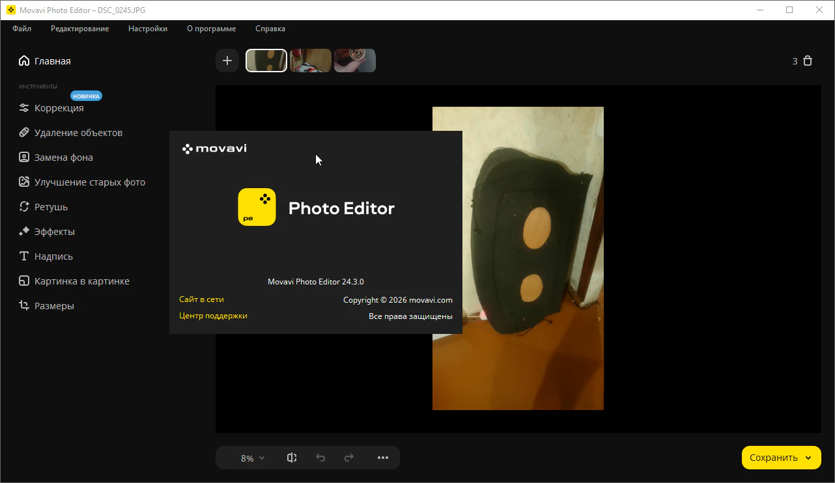
Task: Open the Файл menu
Action: pyautogui.click(x=21, y=29)
